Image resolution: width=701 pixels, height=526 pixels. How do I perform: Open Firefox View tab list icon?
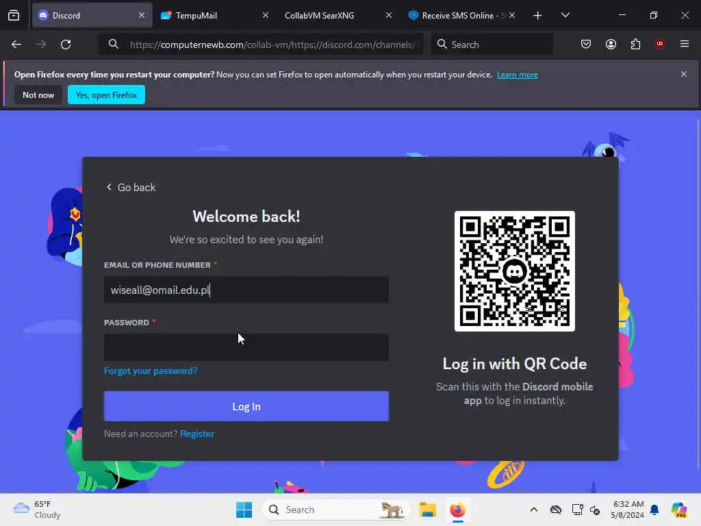(14, 16)
